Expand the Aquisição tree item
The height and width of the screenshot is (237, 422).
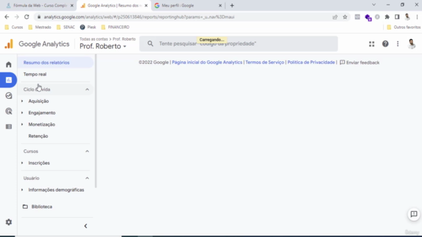pyautogui.click(x=22, y=101)
